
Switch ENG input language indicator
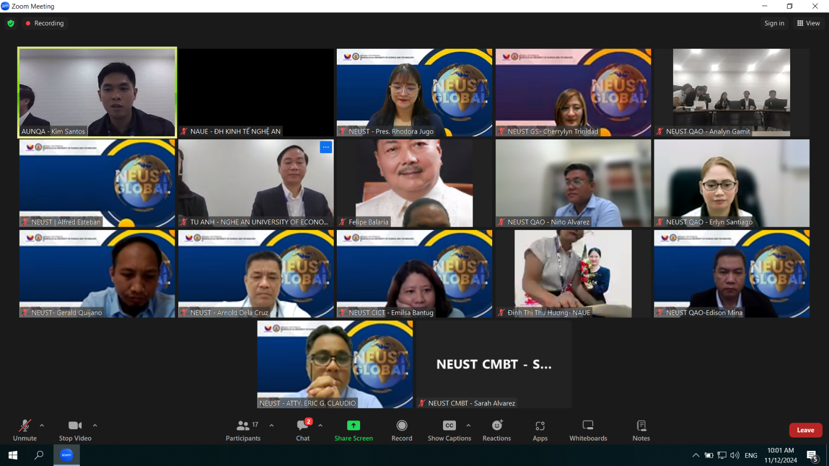coord(751,456)
